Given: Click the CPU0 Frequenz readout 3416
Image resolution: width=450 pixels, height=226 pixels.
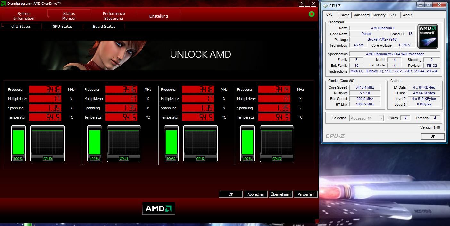Looking at the screenshot, I should (x=45, y=90).
